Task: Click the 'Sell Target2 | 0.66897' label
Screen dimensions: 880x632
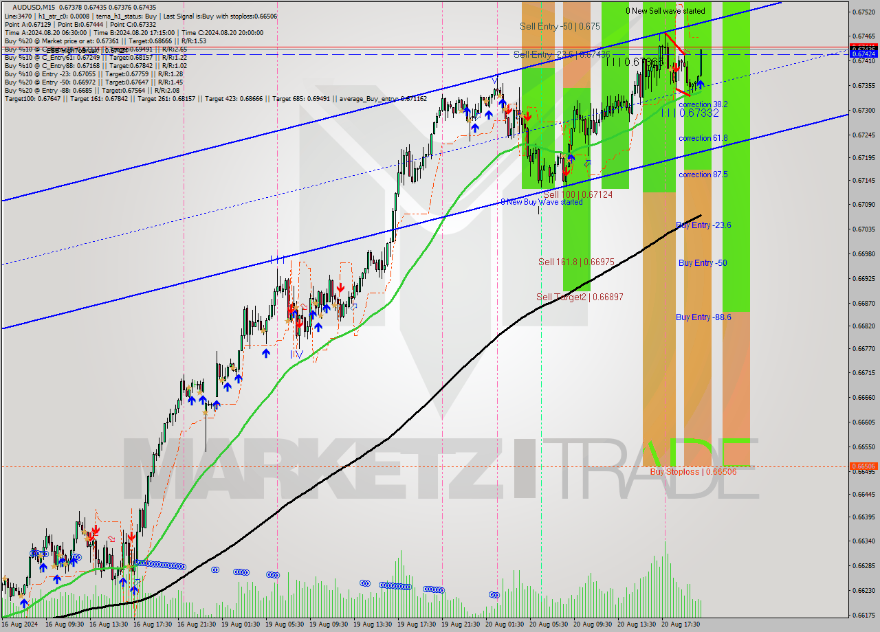Action: coord(580,297)
